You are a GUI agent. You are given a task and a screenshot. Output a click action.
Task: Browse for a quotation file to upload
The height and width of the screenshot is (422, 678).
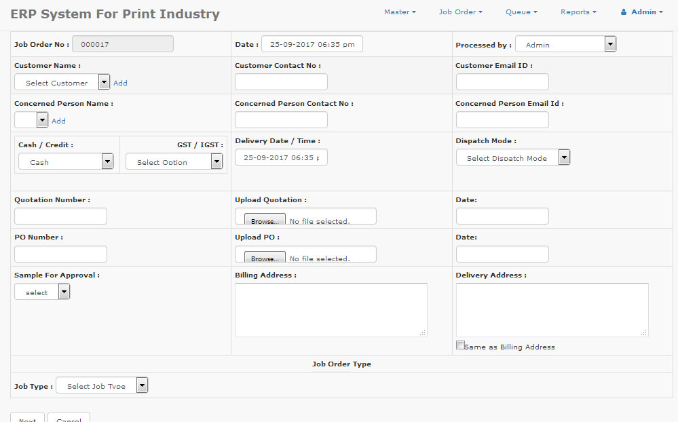click(265, 219)
